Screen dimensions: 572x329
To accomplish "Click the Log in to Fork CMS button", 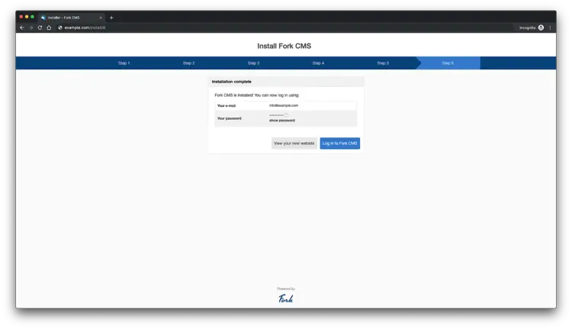I will (339, 144).
